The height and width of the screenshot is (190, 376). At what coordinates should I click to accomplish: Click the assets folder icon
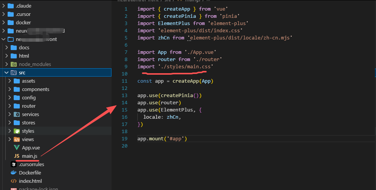point(17,81)
